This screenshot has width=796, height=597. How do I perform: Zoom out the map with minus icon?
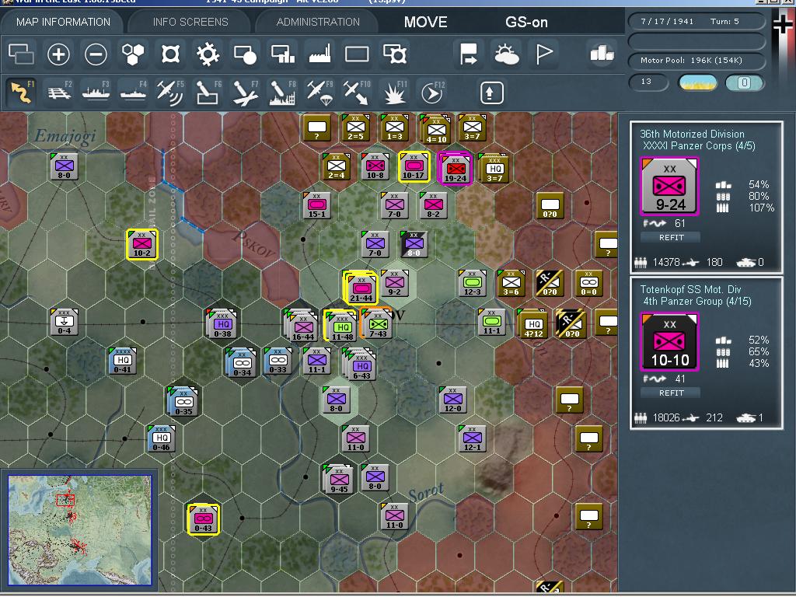point(96,54)
